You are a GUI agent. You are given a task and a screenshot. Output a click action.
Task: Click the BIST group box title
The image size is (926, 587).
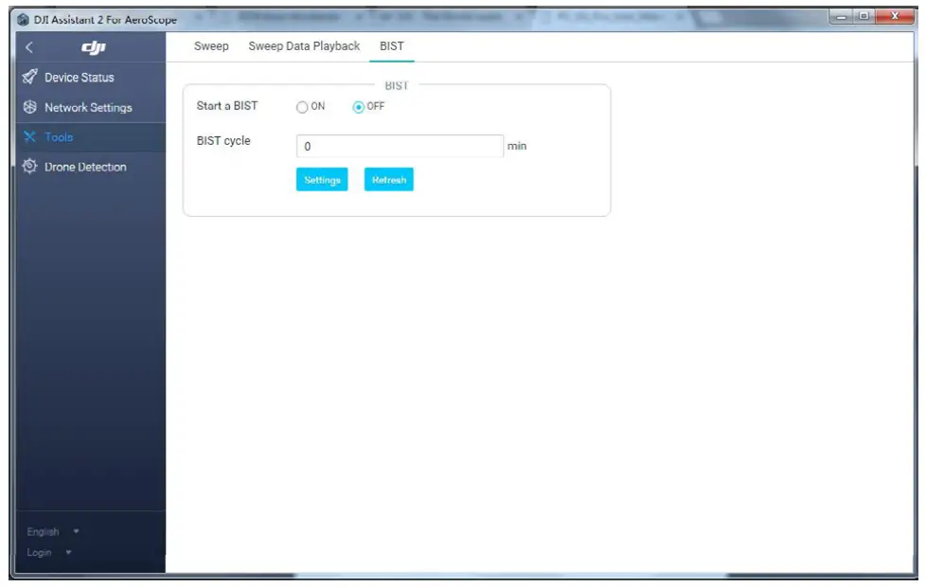click(397, 85)
